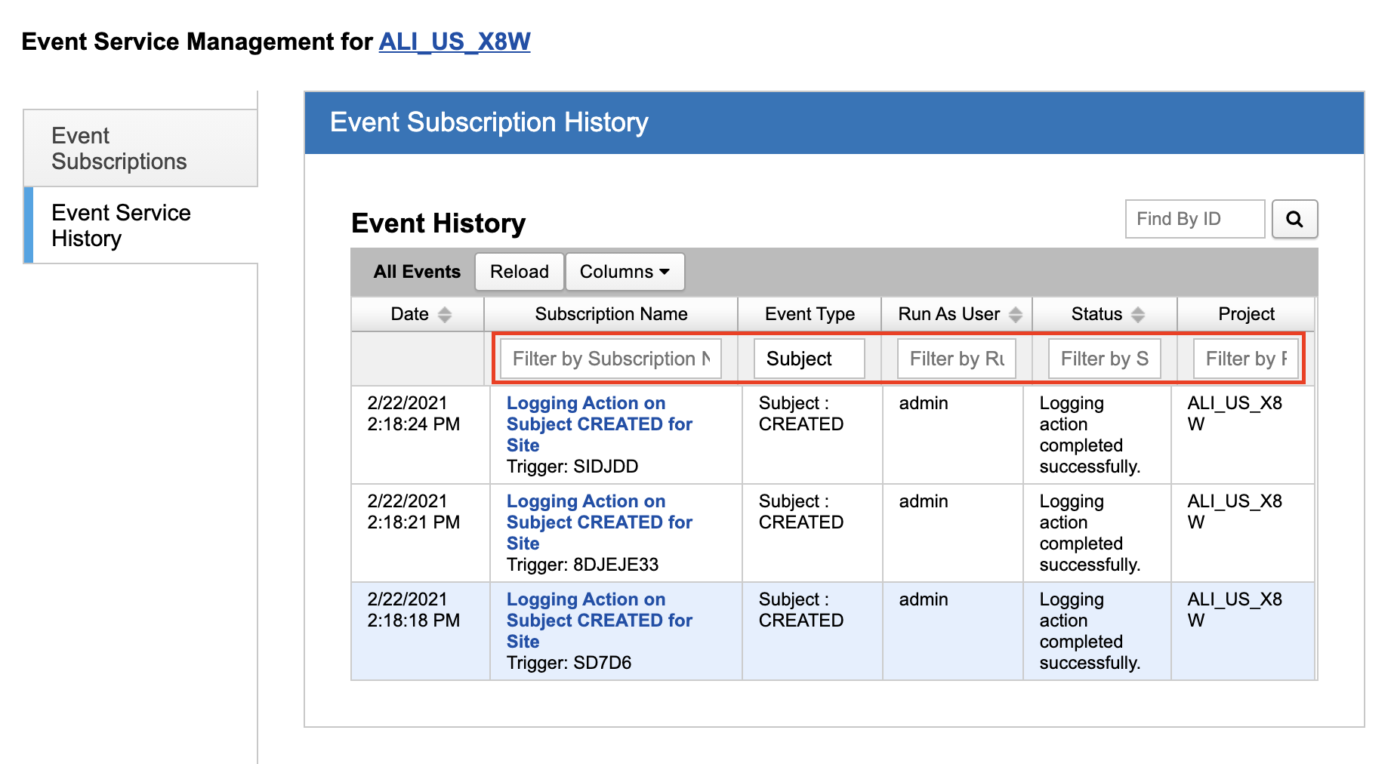Sort by Date column arrows
The height and width of the screenshot is (764, 1391).
[445, 315]
